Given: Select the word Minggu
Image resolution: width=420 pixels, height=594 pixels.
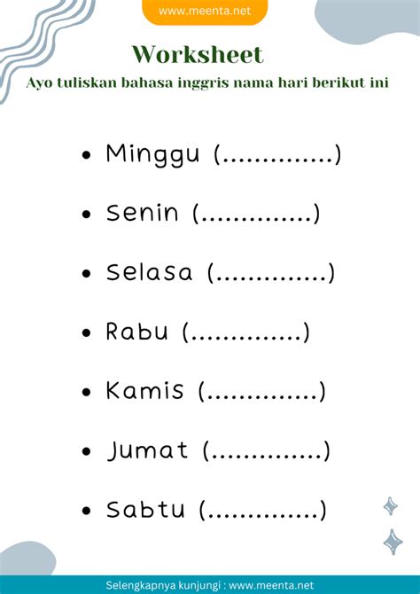Looking at the screenshot, I should 152,153.
